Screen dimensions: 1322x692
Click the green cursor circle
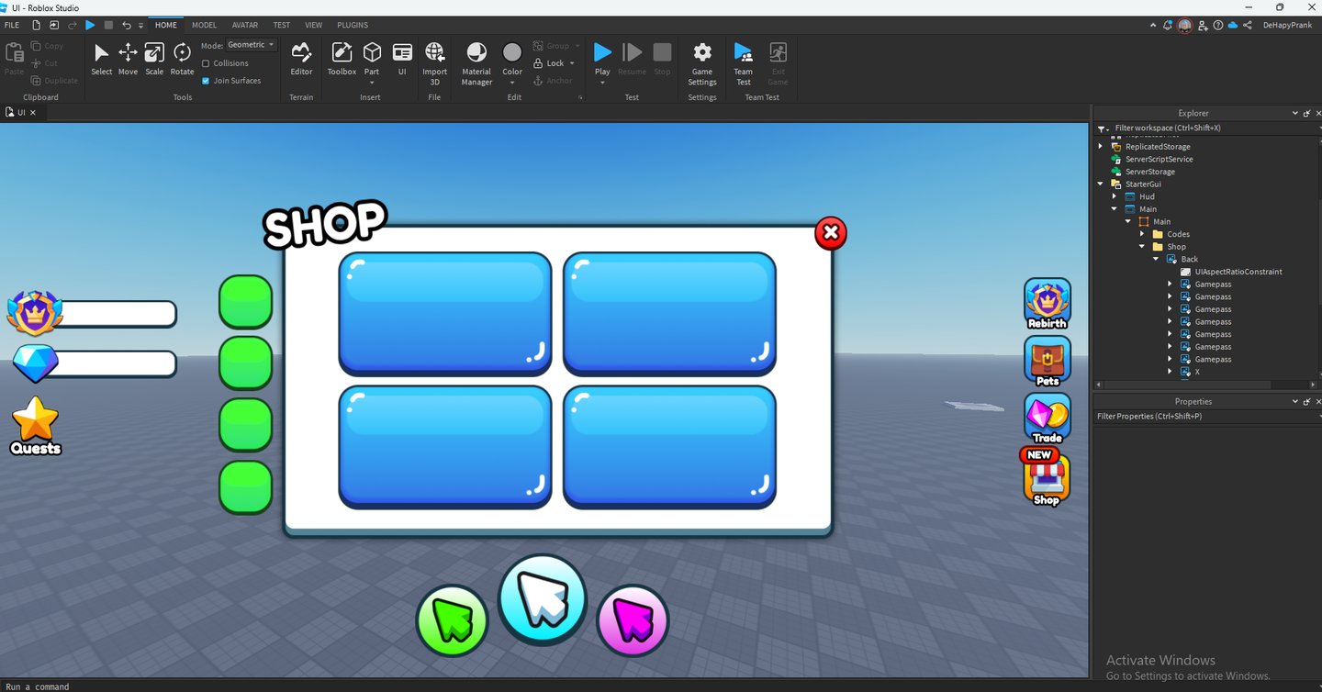pos(452,621)
